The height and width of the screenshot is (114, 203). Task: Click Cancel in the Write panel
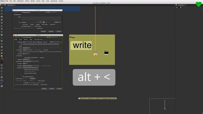pyautogui.click(x=52, y=89)
